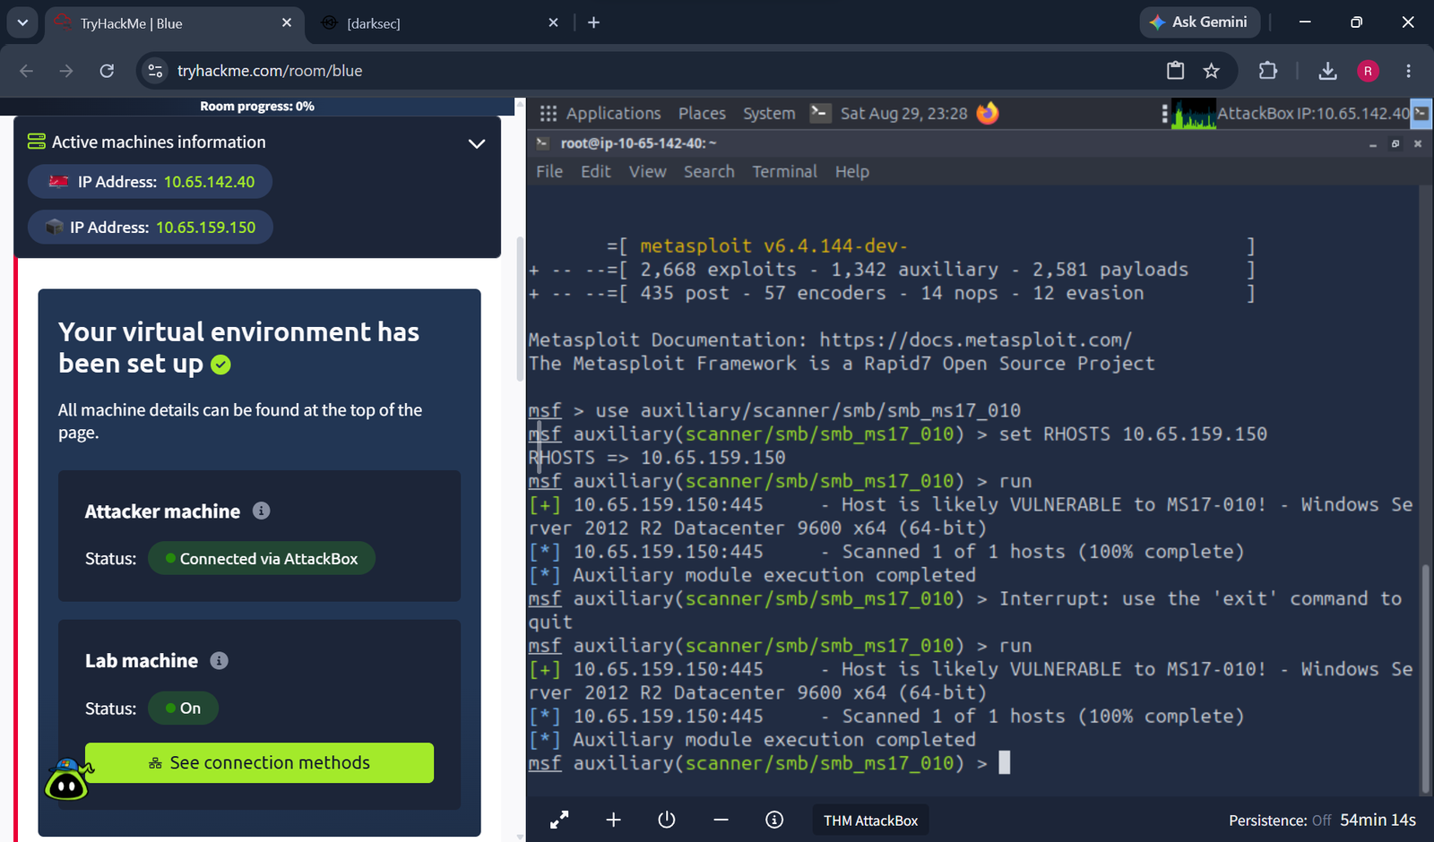Click the AttackBox power terminate icon

pyautogui.click(x=667, y=820)
